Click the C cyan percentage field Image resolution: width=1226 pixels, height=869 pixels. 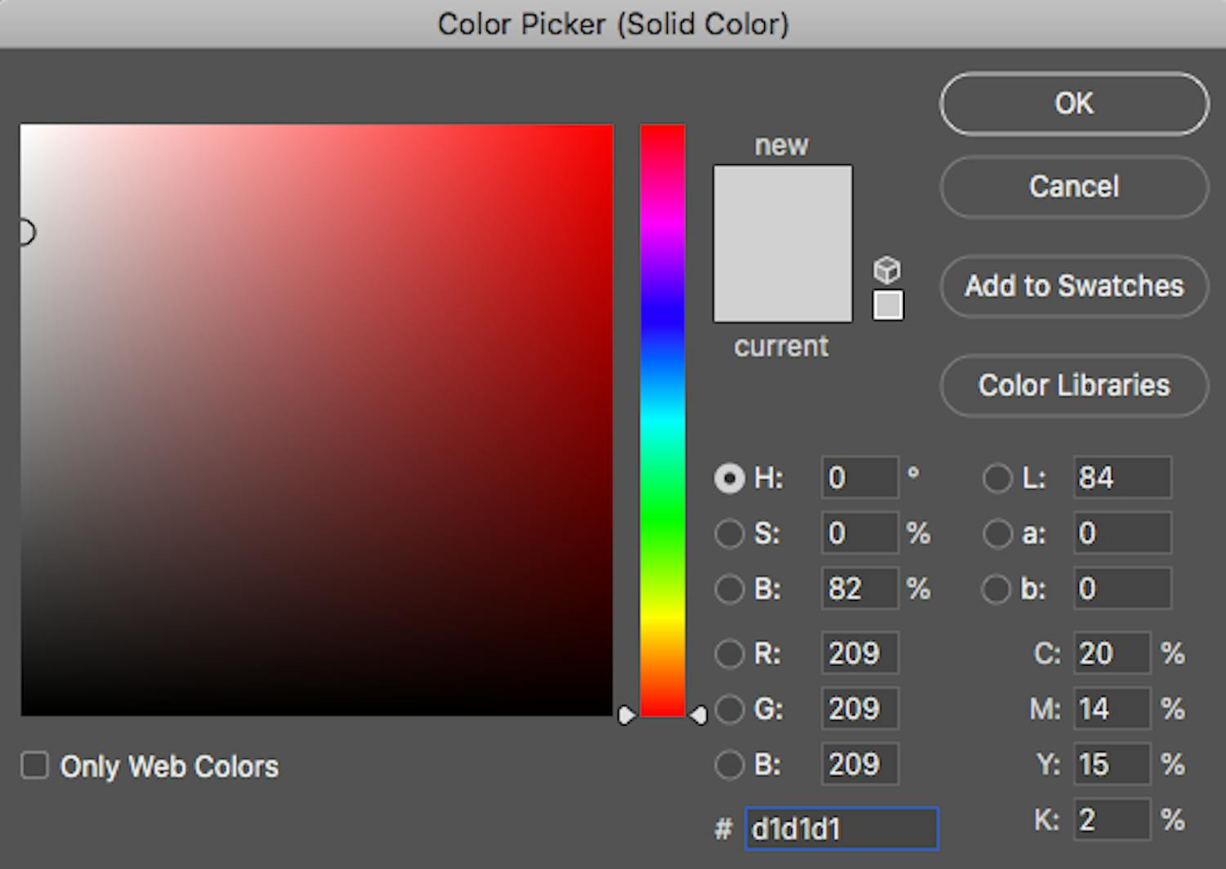1110,653
